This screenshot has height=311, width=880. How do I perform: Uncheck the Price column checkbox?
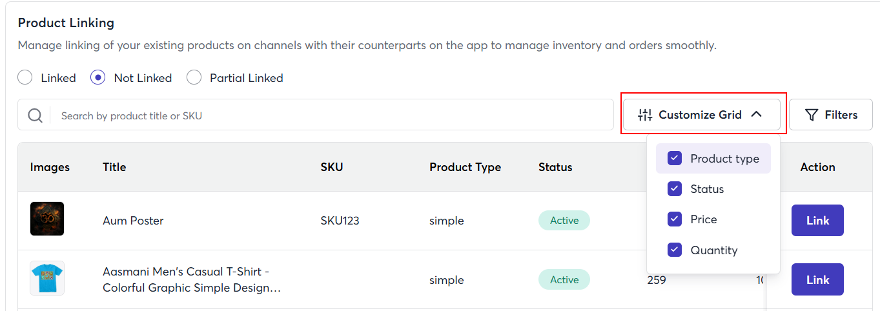(675, 219)
